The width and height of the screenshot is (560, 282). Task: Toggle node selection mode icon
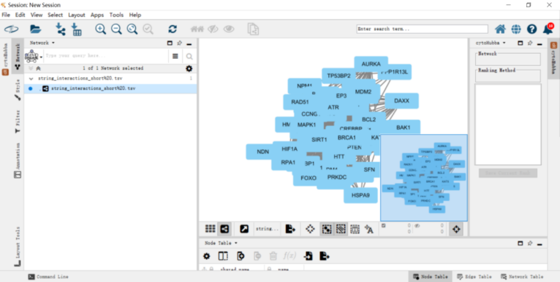(x=327, y=229)
